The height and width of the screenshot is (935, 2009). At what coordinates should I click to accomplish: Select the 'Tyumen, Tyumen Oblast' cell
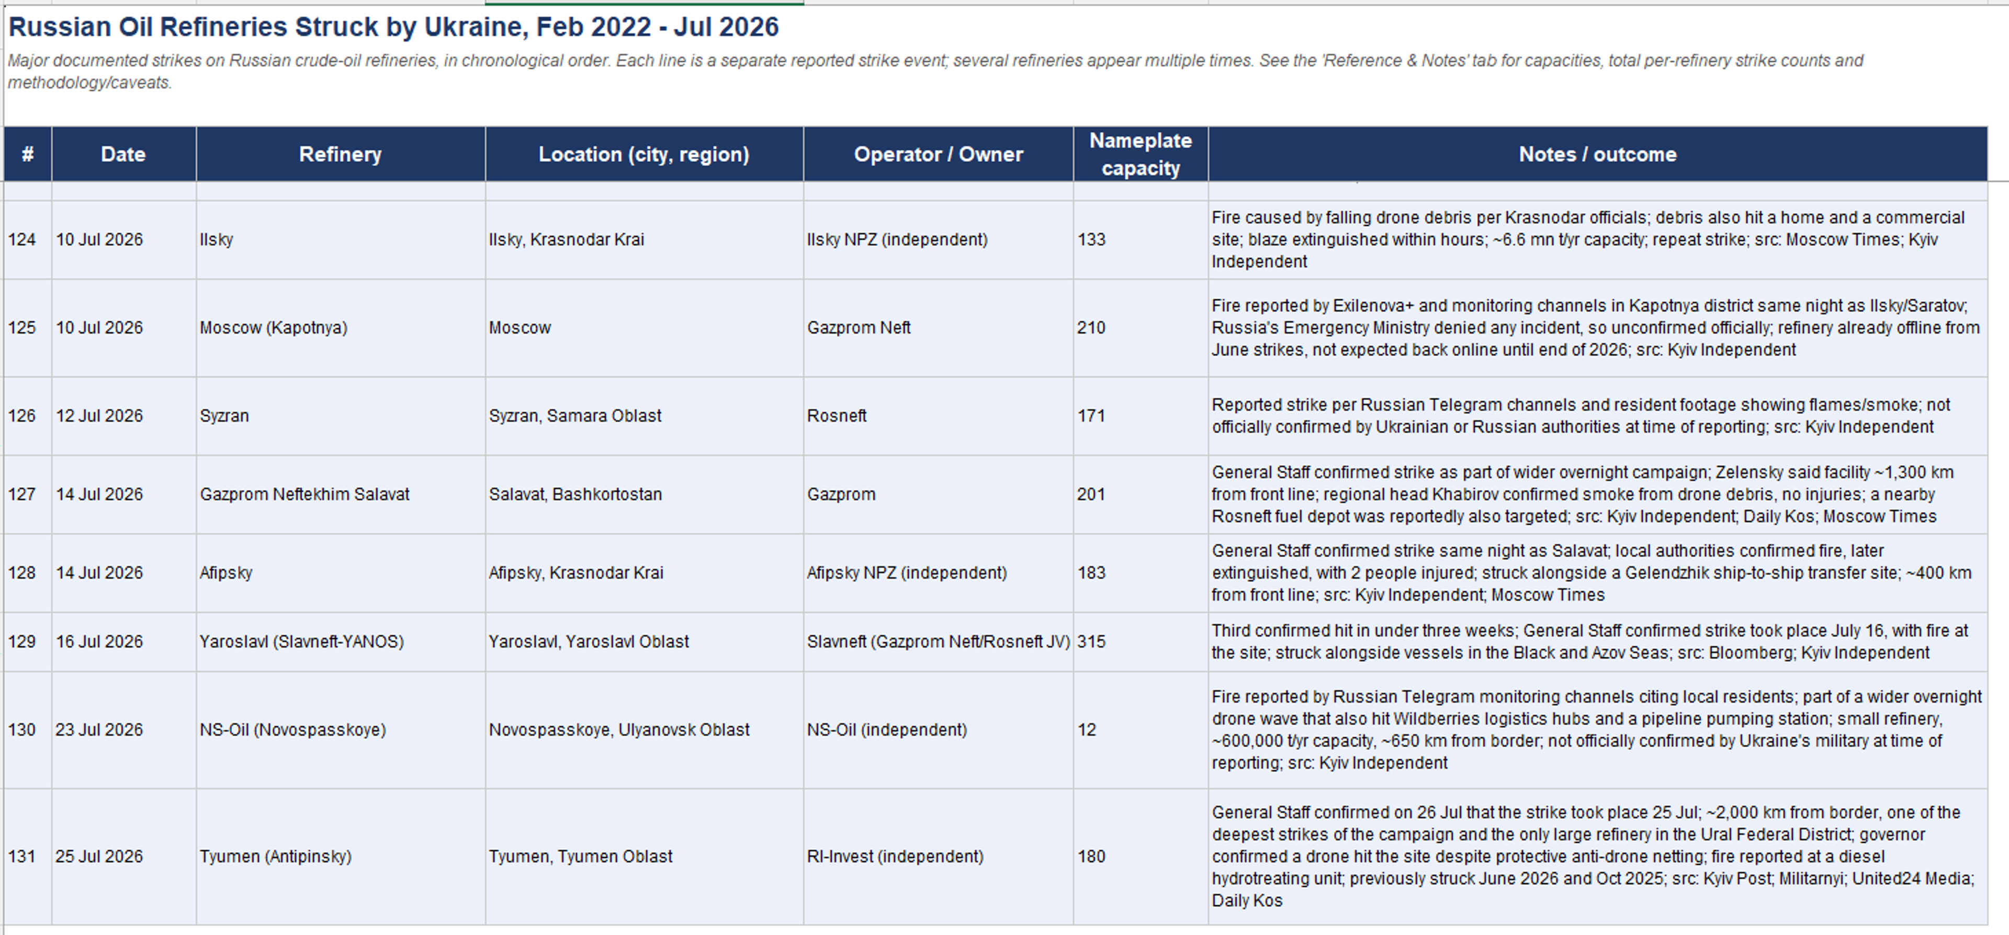coord(644,857)
